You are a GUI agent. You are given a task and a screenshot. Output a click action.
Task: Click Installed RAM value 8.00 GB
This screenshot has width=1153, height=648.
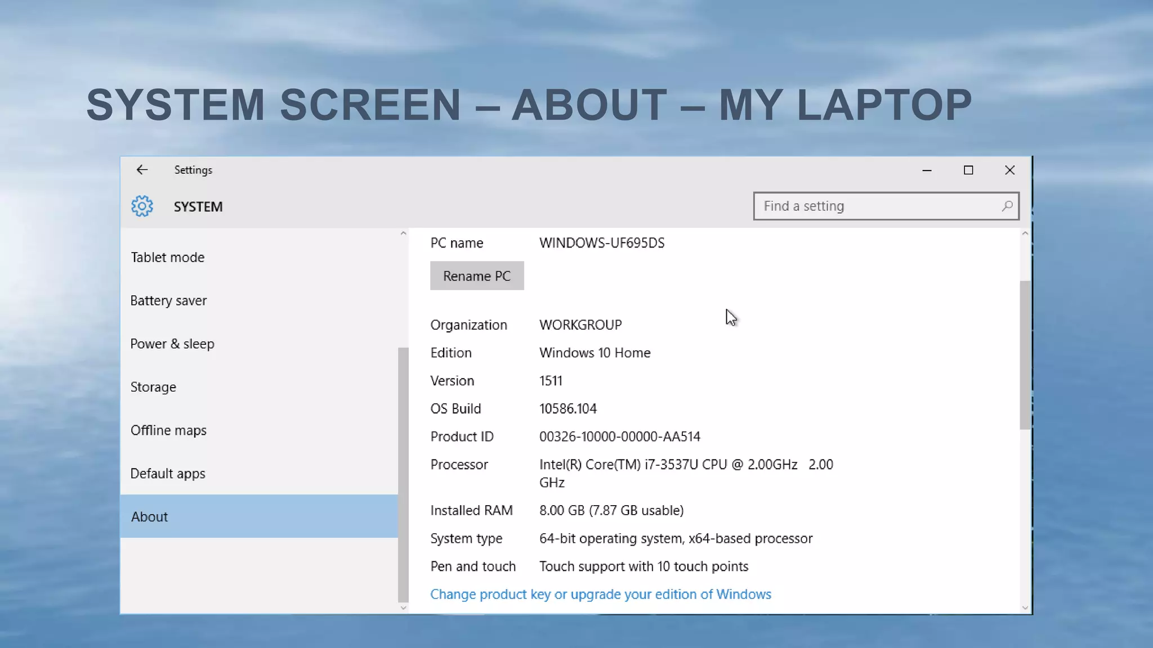tap(611, 511)
